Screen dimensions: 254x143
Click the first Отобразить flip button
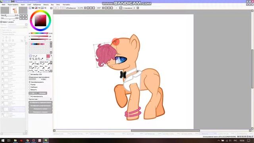click(x=40, y=102)
